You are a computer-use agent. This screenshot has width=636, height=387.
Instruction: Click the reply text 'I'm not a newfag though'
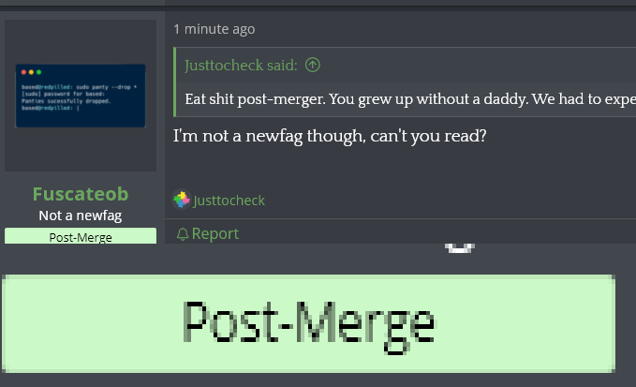[x=270, y=136]
